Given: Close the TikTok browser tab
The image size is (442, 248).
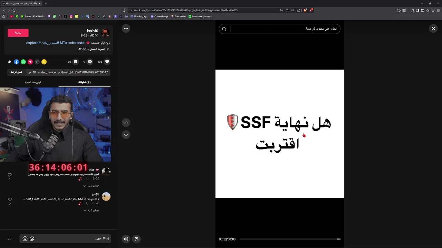Looking at the screenshot, I should 40,3.
